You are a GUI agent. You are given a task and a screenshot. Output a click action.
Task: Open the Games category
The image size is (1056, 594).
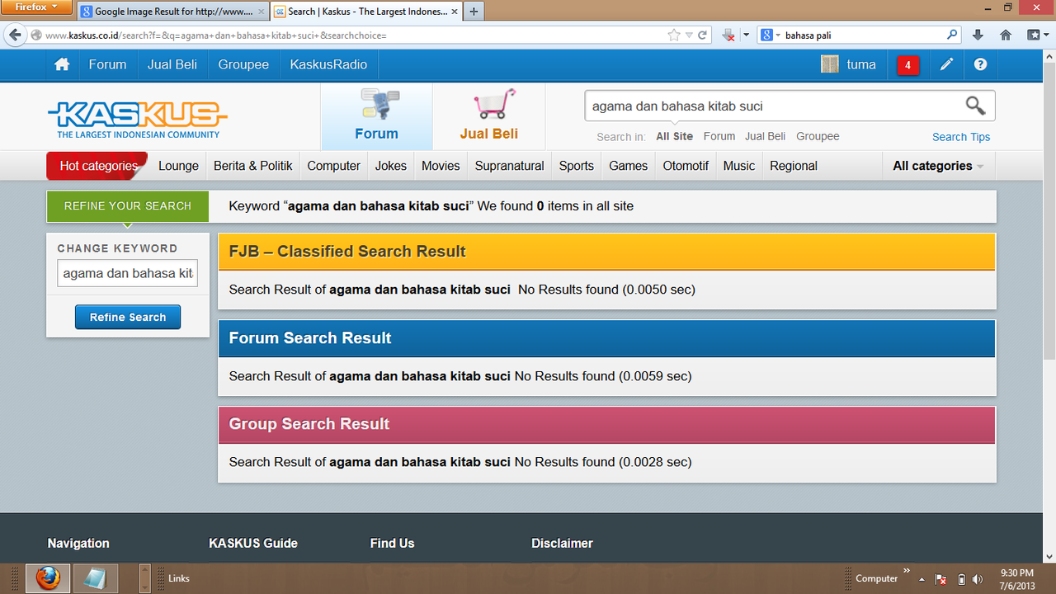coord(628,166)
